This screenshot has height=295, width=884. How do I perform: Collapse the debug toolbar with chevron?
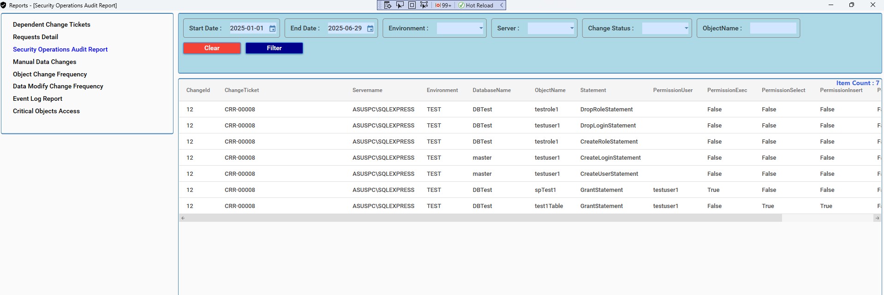click(502, 5)
